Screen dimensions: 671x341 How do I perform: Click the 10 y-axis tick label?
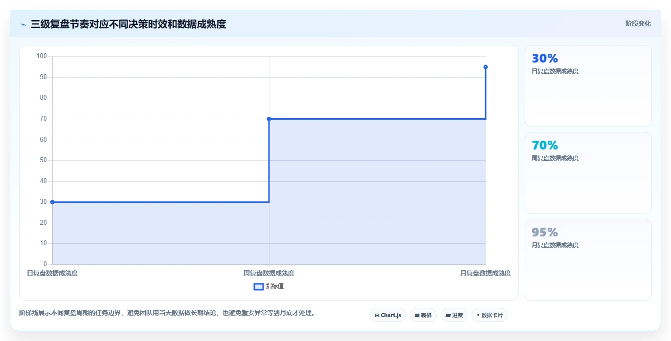click(x=44, y=243)
